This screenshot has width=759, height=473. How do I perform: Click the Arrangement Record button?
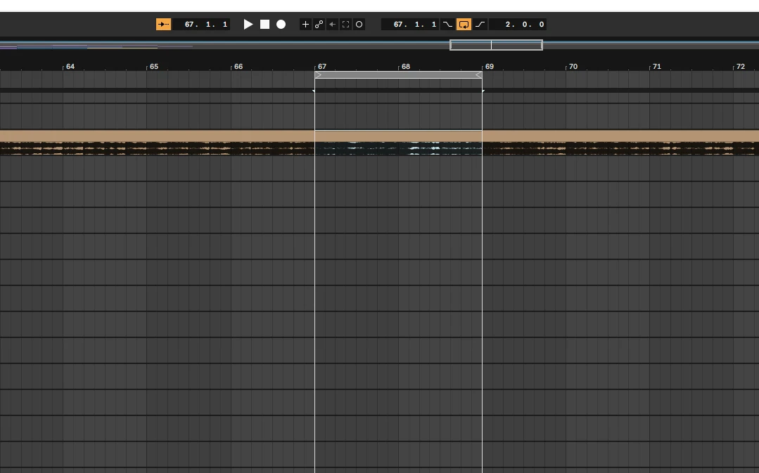(x=281, y=25)
